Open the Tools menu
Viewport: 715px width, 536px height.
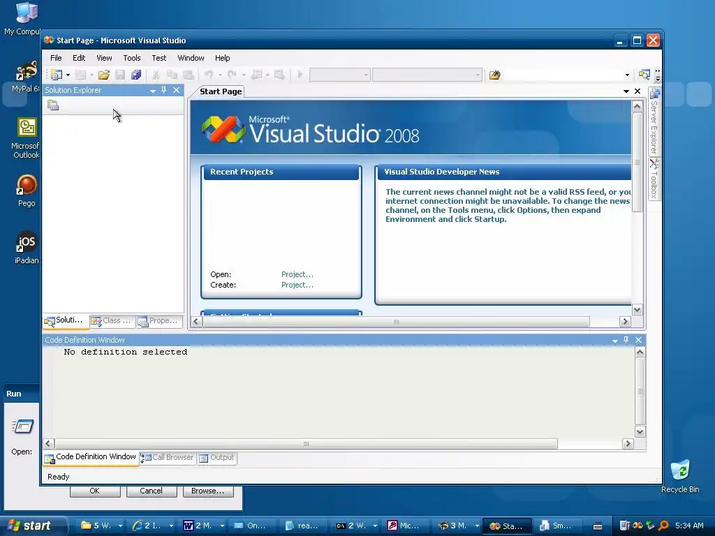[132, 58]
